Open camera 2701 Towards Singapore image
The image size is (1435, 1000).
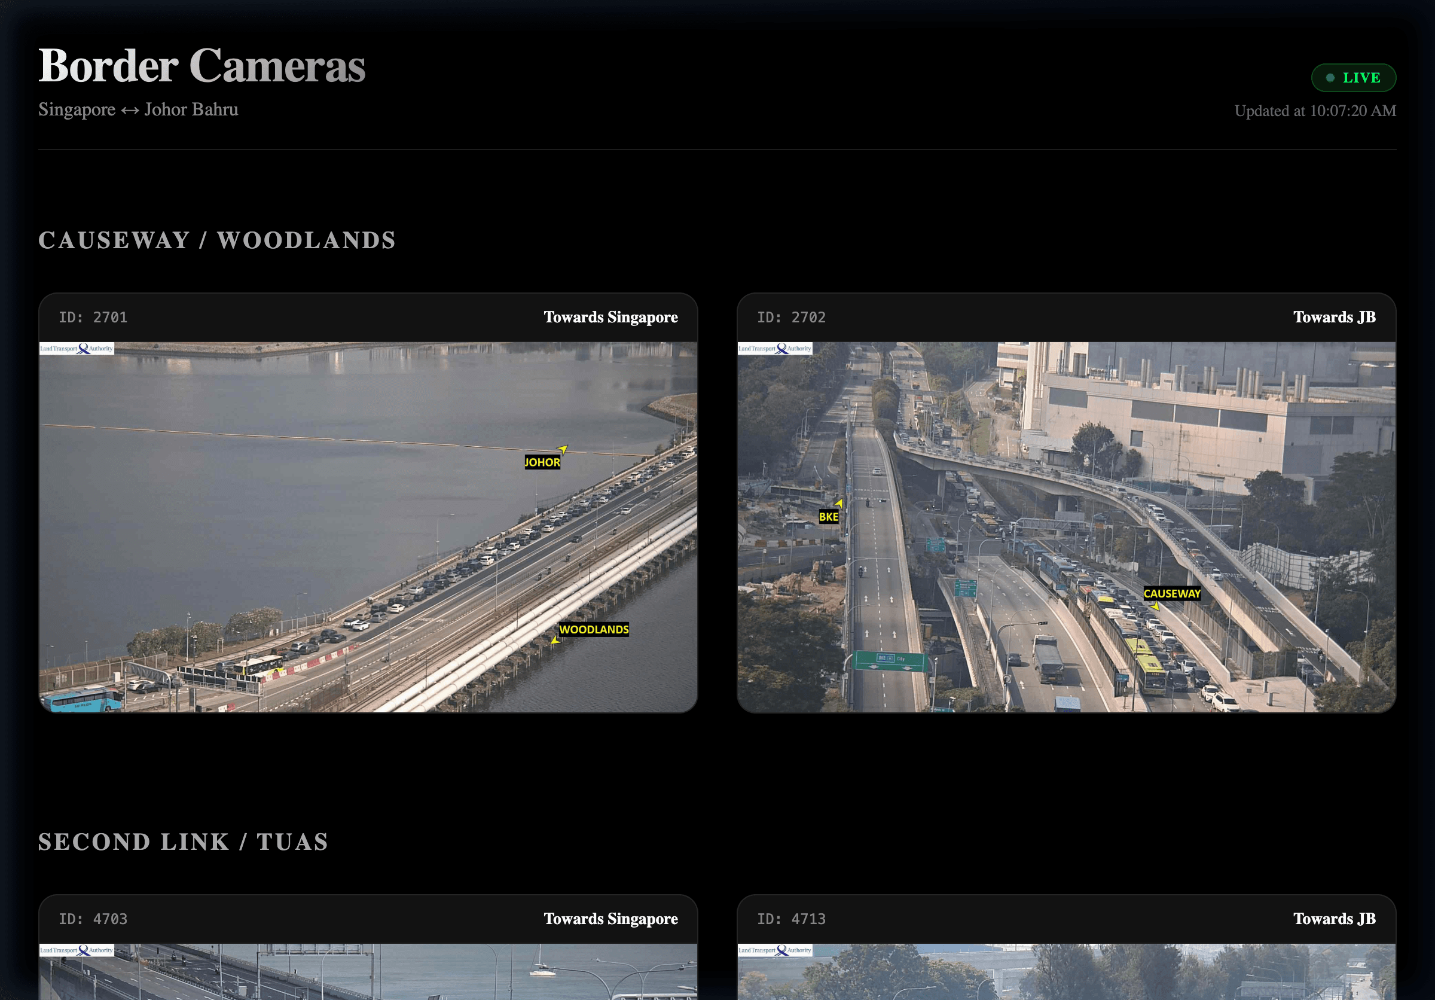(x=368, y=527)
